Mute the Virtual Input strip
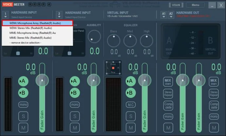This screenshot has width=226, height=136. [131, 127]
